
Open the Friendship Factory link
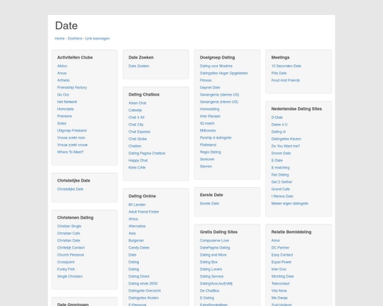pyautogui.click(x=72, y=88)
